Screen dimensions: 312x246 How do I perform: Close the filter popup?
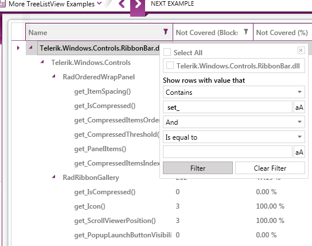(301, 50)
